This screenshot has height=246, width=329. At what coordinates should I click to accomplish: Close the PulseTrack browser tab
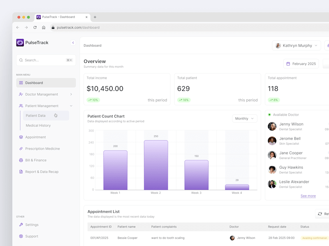tap(86, 17)
